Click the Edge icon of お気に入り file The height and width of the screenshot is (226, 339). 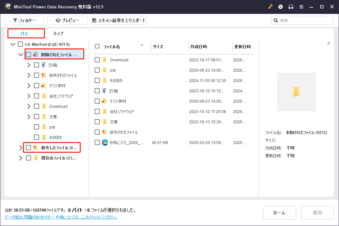105,142
